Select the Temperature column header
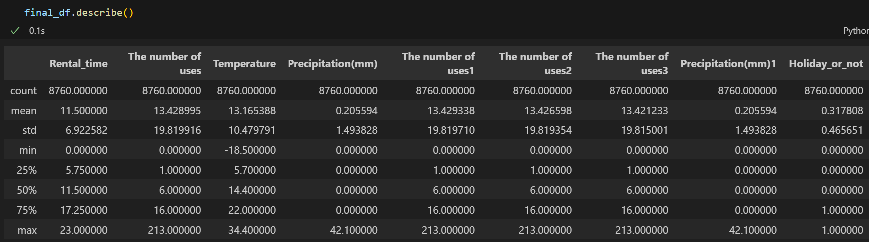This screenshot has width=869, height=242. [244, 64]
